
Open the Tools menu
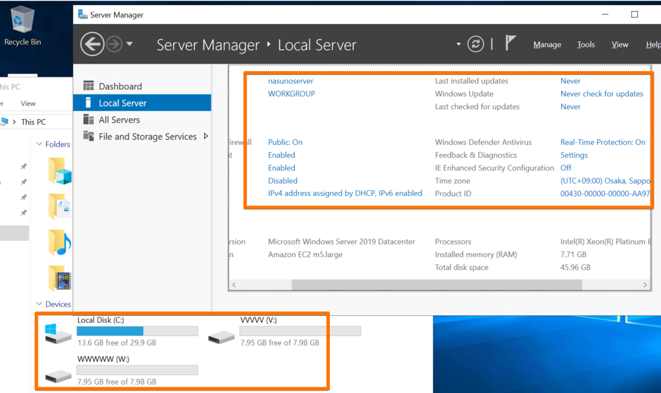(586, 45)
